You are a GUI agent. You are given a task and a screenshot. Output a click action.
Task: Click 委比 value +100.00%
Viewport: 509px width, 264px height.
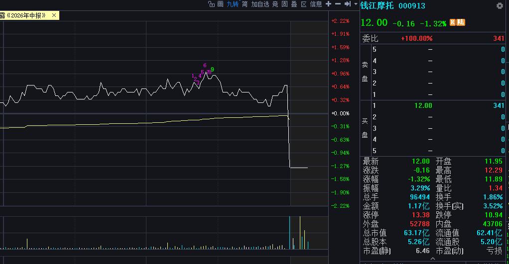(417, 39)
